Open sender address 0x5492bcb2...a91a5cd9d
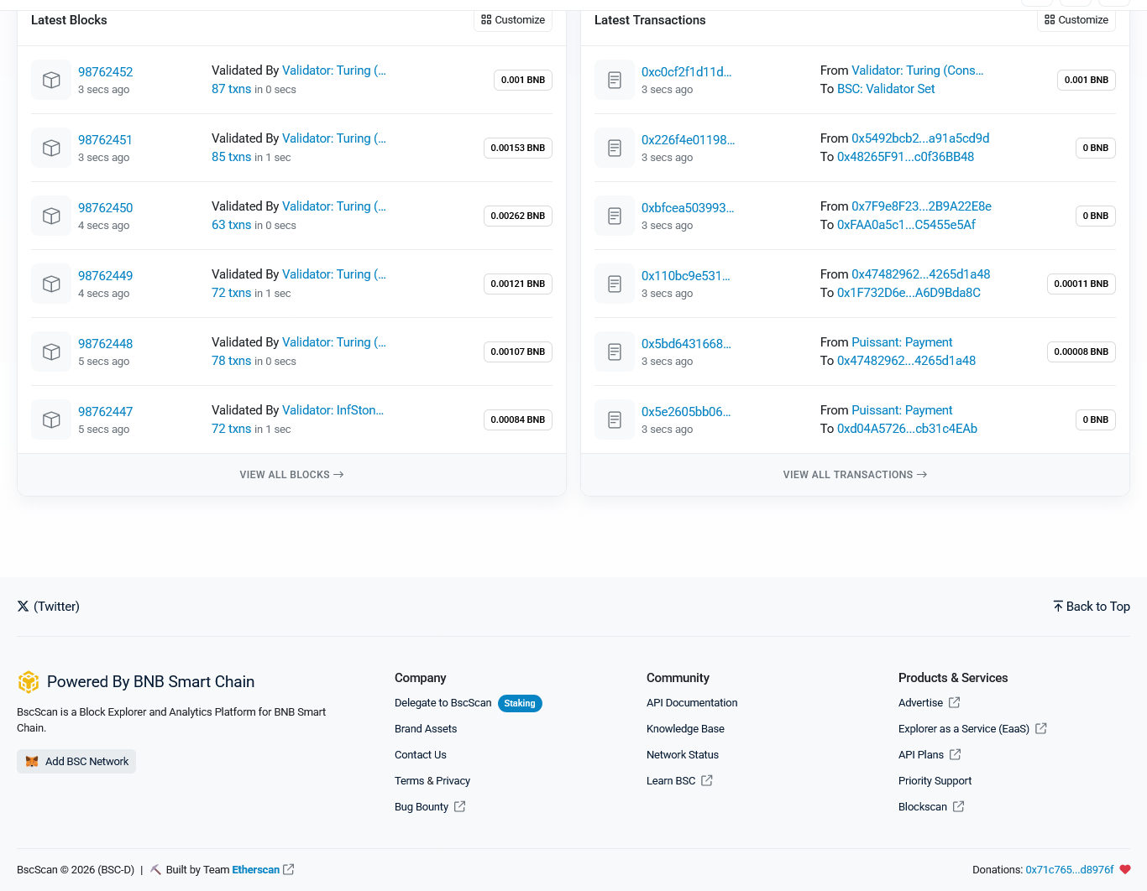Image resolution: width=1147 pixels, height=891 pixels. pyautogui.click(x=920, y=138)
